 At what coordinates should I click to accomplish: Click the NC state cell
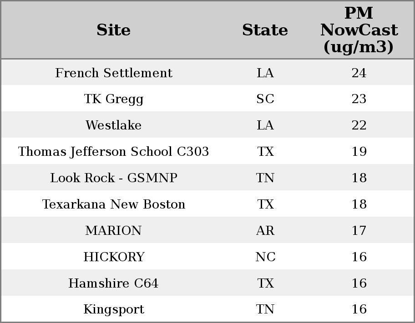[x=265, y=257]
